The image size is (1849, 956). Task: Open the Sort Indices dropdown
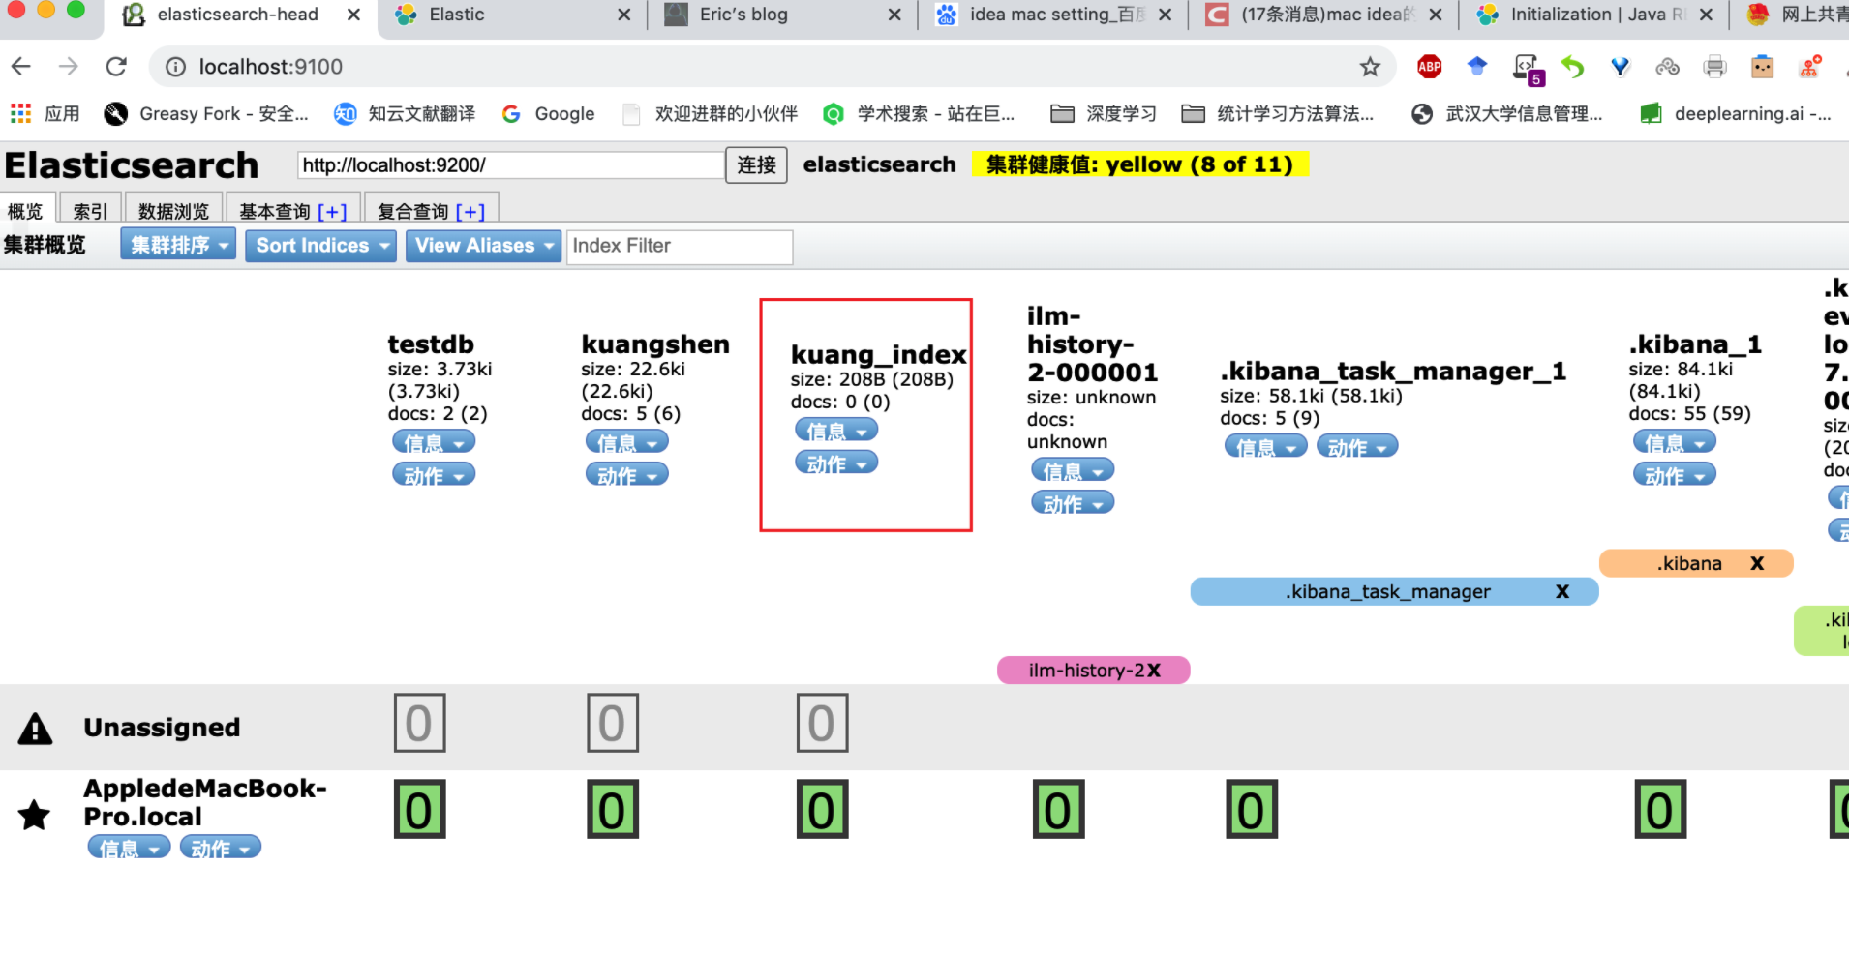320,245
